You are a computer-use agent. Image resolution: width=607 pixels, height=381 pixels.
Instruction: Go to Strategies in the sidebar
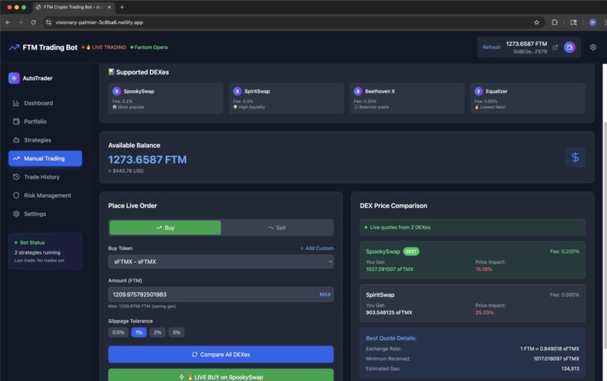tap(45, 140)
